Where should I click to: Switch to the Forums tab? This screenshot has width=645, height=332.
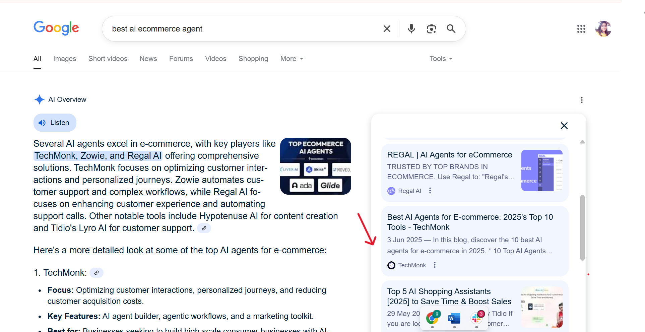(181, 59)
